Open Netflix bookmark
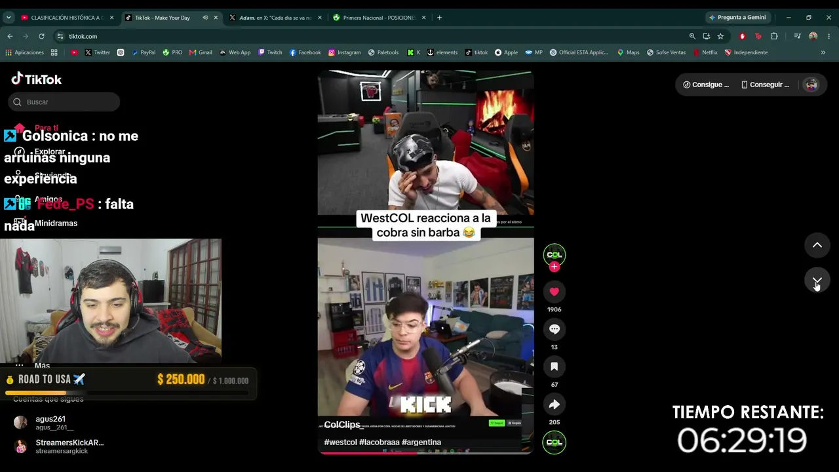The image size is (839, 472). pos(705,52)
